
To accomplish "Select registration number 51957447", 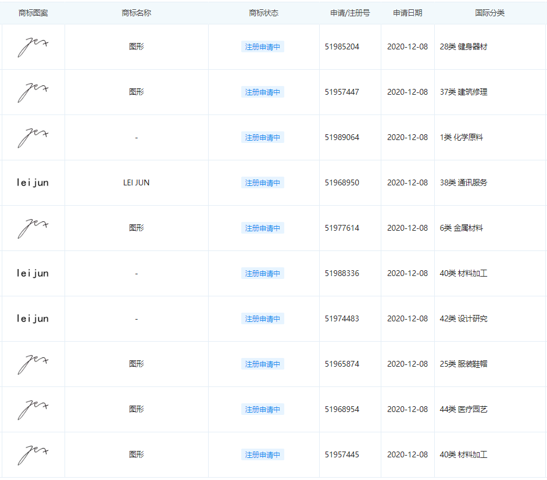I will (x=342, y=92).
